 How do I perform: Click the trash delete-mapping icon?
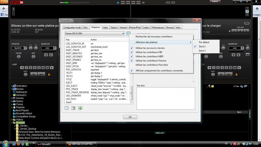pos(74,108)
